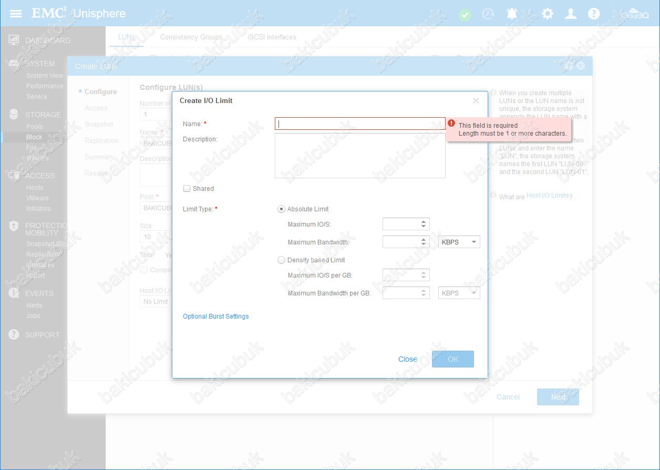Click the System icon in sidebar
660x470 pixels.
pyautogui.click(x=14, y=64)
